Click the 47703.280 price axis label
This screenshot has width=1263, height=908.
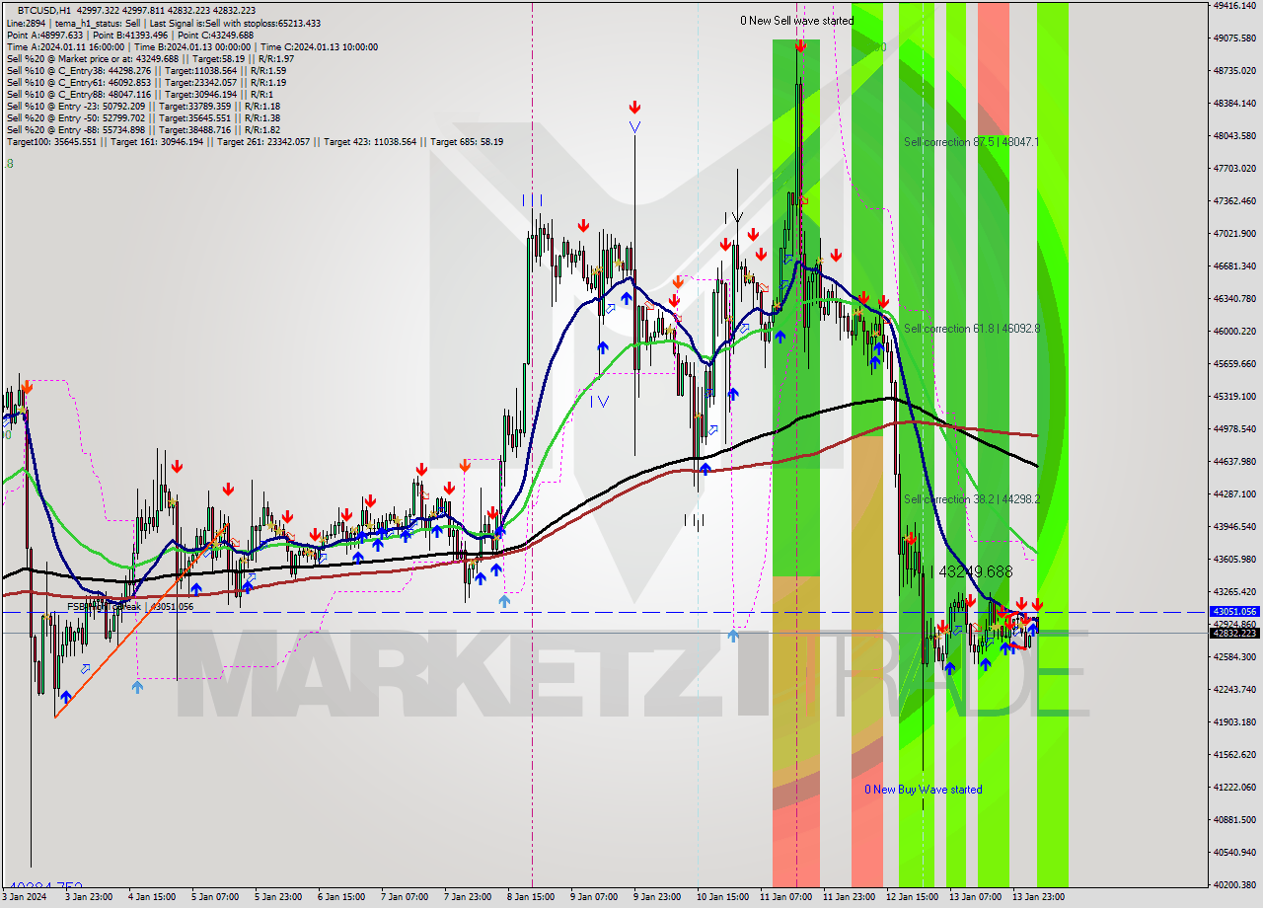(x=1233, y=168)
